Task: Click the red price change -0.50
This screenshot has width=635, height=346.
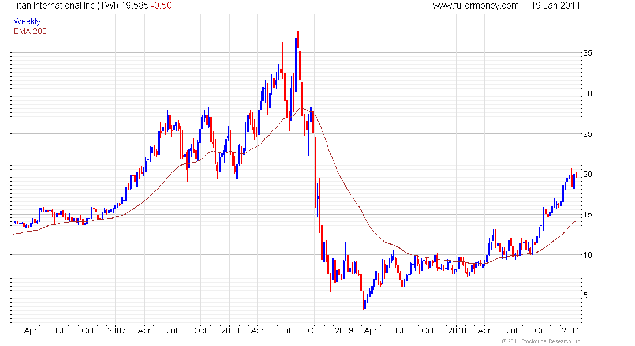Action: click(161, 6)
